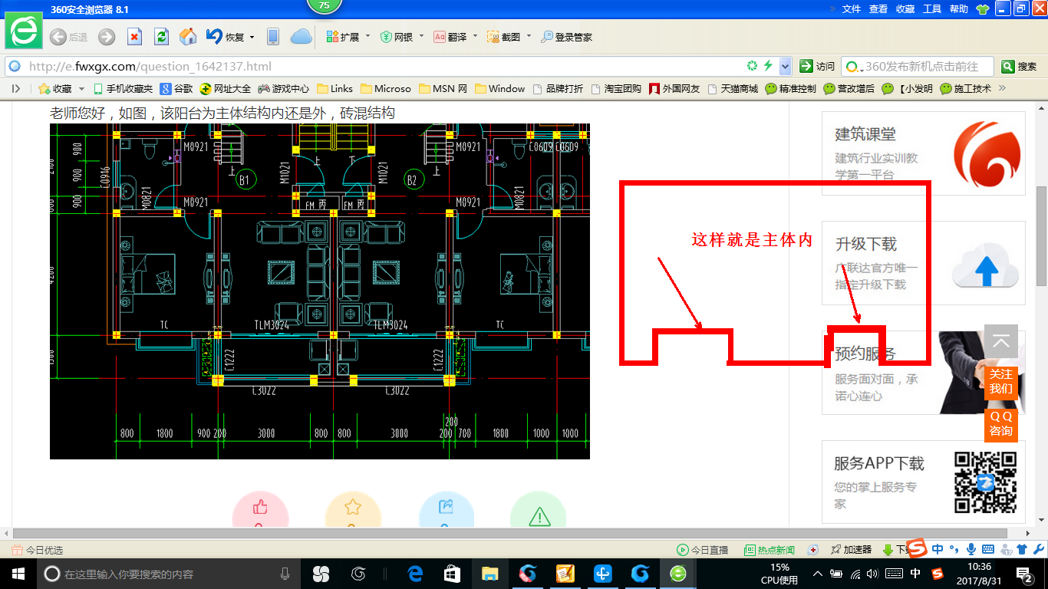Click the share icon circle
This screenshot has height=589, width=1048.
pyautogui.click(x=447, y=508)
